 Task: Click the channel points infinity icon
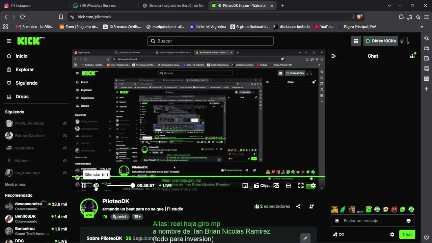[x=339, y=234]
